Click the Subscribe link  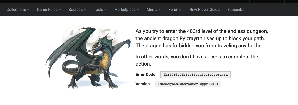click(236, 10)
